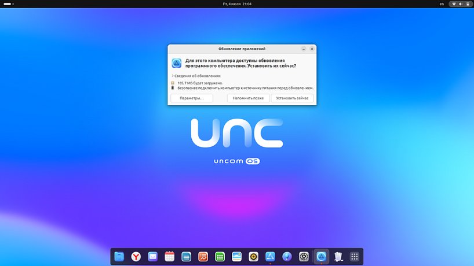Open the Trash in the dock
The height and width of the screenshot is (266, 474).
338,257
